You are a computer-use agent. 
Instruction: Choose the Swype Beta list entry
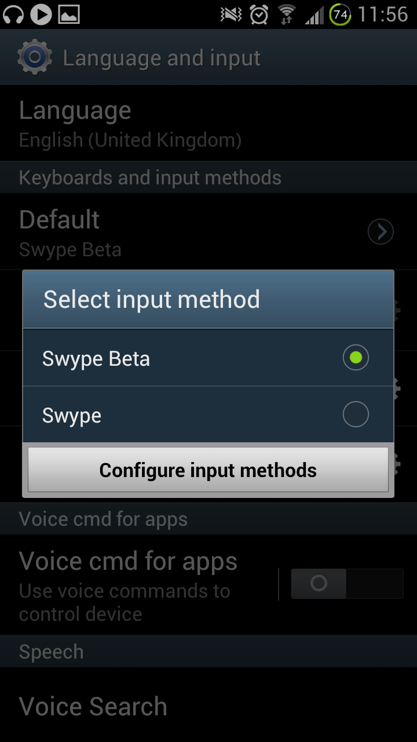point(96,359)
